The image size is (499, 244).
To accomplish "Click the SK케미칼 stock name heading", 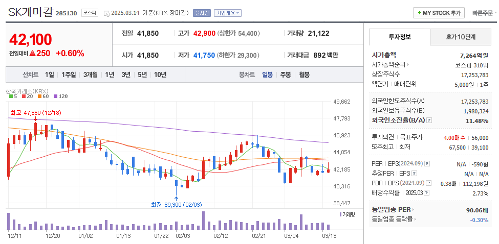I will [31, 12].
